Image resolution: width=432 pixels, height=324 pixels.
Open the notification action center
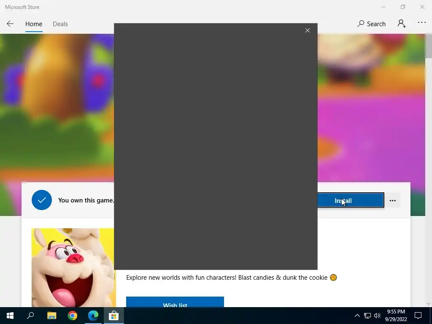(x=418, y=316)
